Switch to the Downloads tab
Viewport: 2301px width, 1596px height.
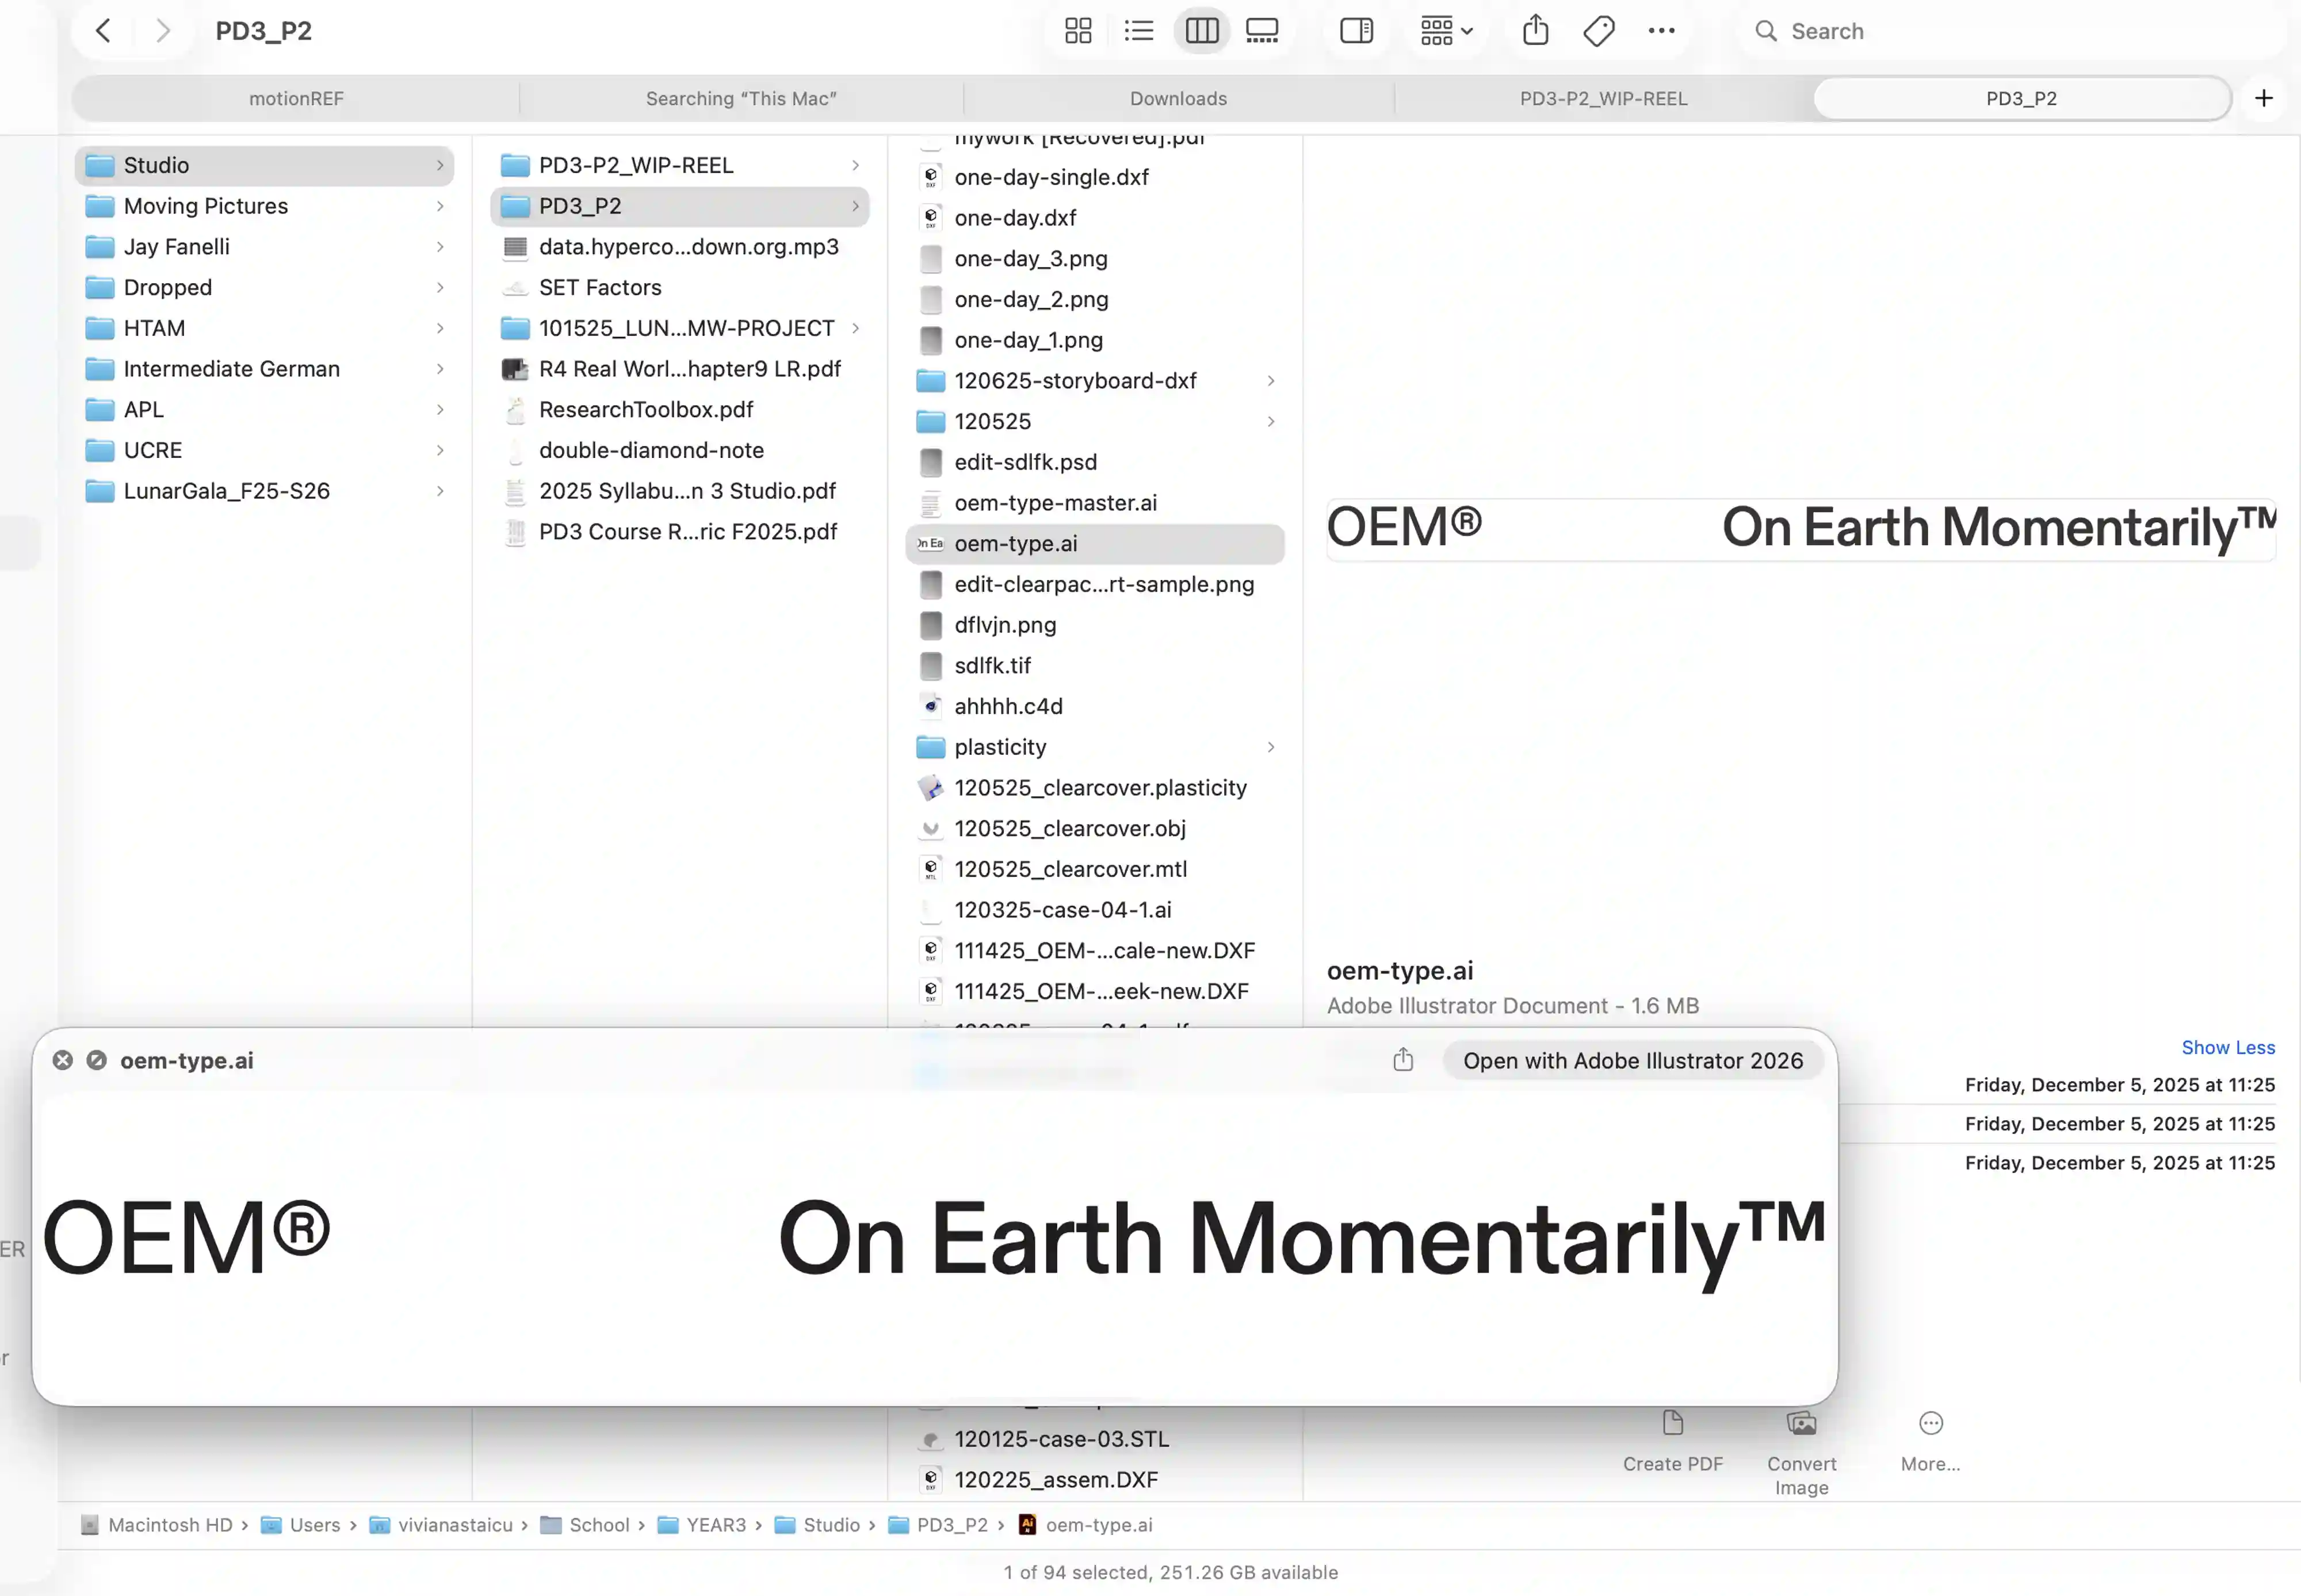tap(1179, 98)
